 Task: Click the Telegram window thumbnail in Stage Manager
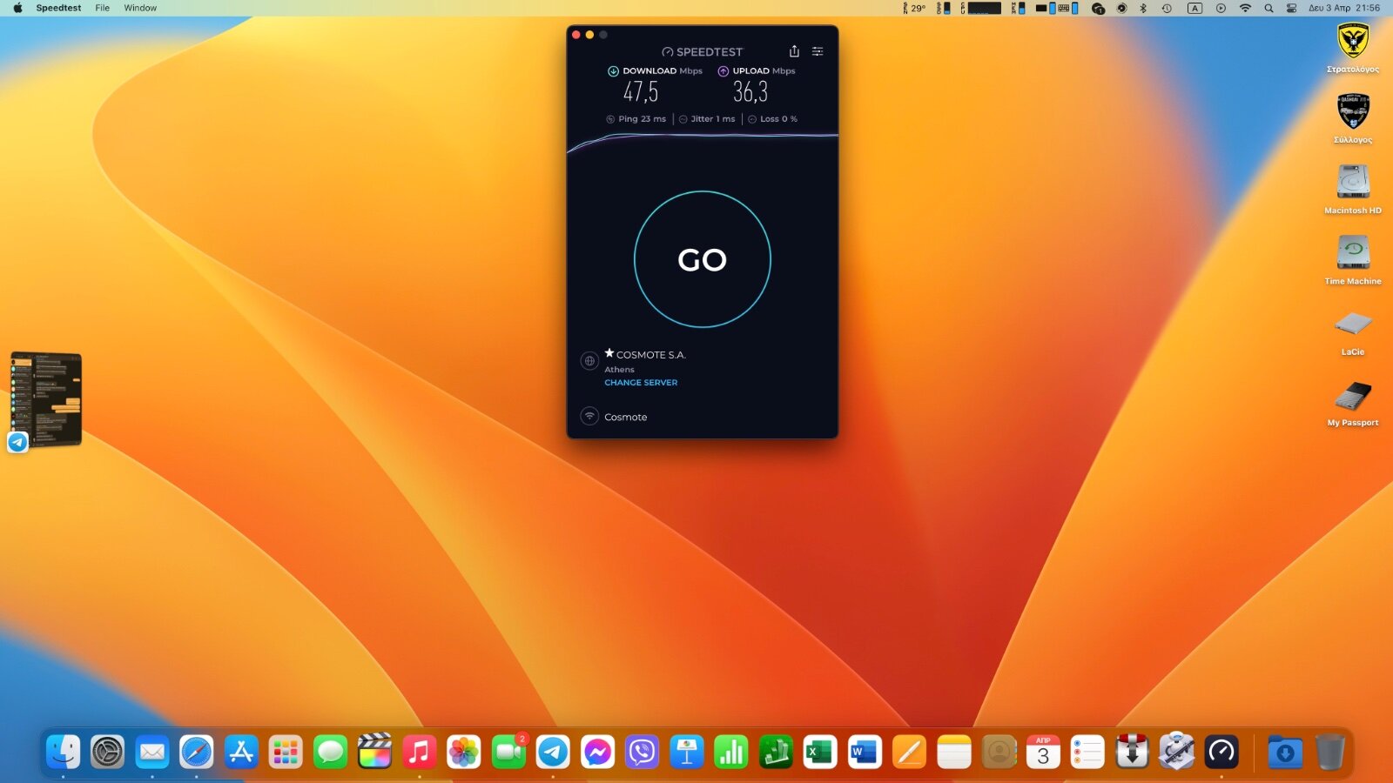pos(46,400)
